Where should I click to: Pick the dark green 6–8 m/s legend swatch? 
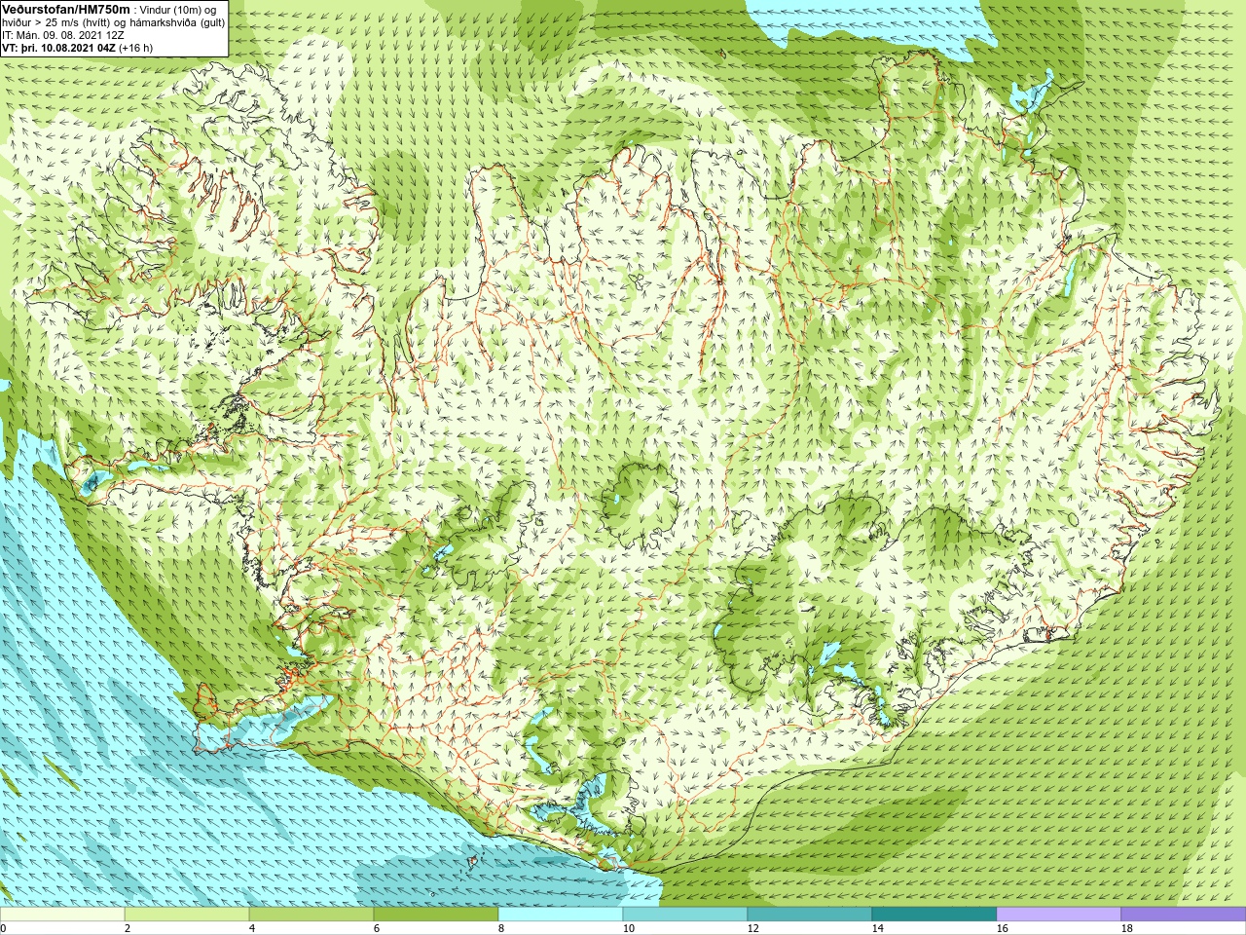pyautogui.click(x=436, y=915)
